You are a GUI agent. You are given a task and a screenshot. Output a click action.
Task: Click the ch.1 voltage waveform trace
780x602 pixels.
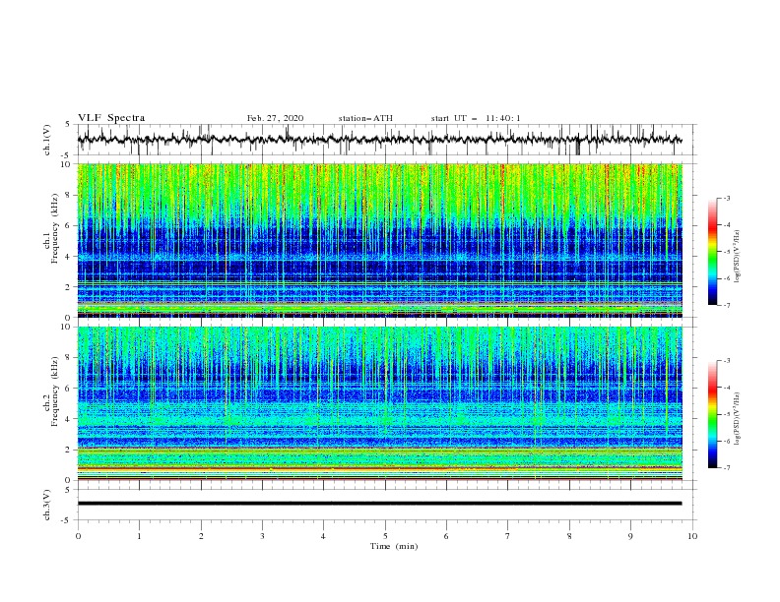[379, 140]
